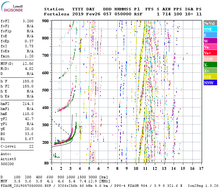Click the MUF 12.9 MHz table value
The height and width of the screenshot is (188, 219).
[93, 181]
